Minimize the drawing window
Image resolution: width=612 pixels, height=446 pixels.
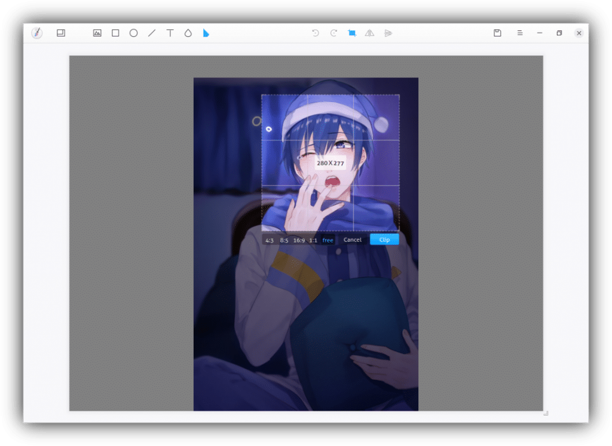point(540,33)
